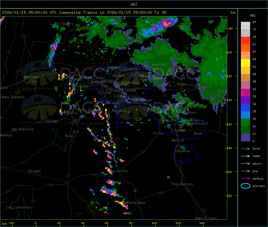The image size is (268, 227).
Task: Select the blue 35-36 dBZ color band
Action: coord(245,107)
